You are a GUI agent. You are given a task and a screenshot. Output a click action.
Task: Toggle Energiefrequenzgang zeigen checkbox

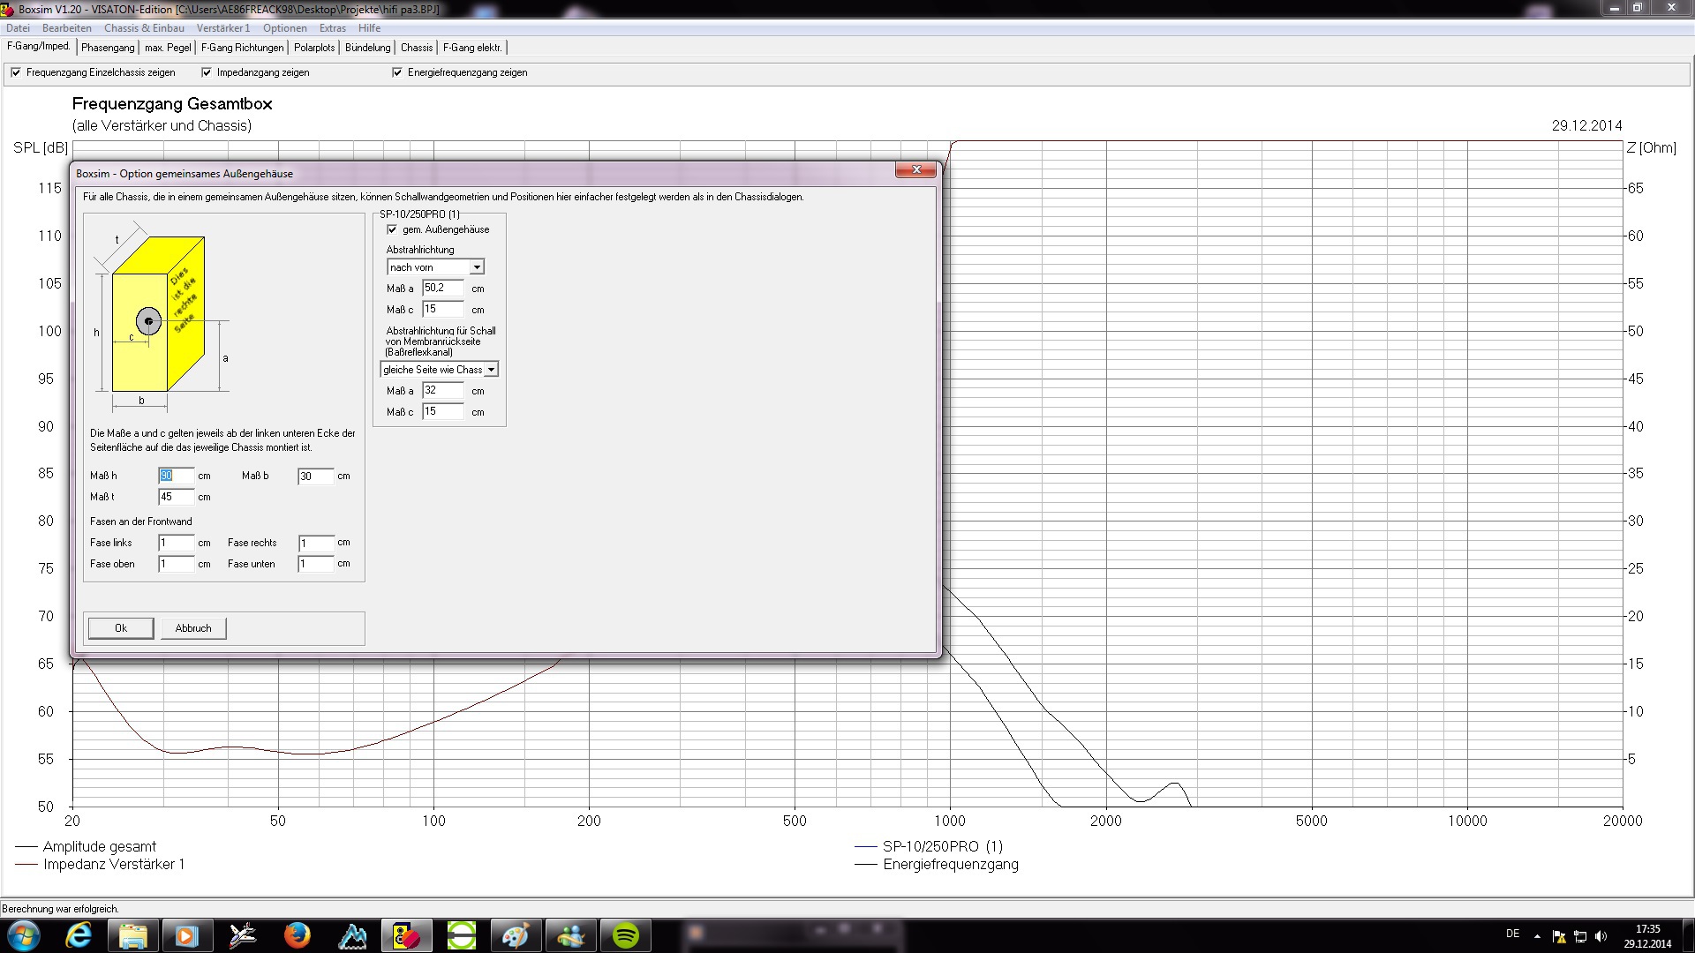[x=397, y=72]
